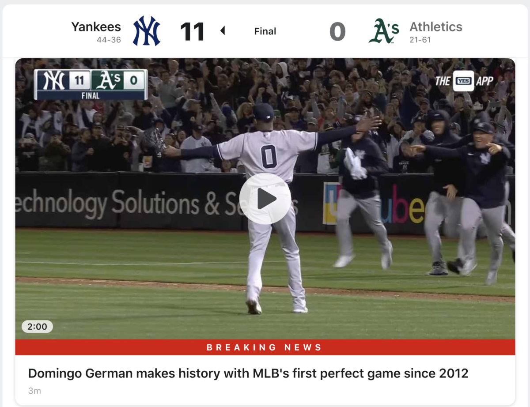The height and width of the screenshot is (407, 530).
Task: Open the Athletics team name link
Action: (x=436, y=27)
